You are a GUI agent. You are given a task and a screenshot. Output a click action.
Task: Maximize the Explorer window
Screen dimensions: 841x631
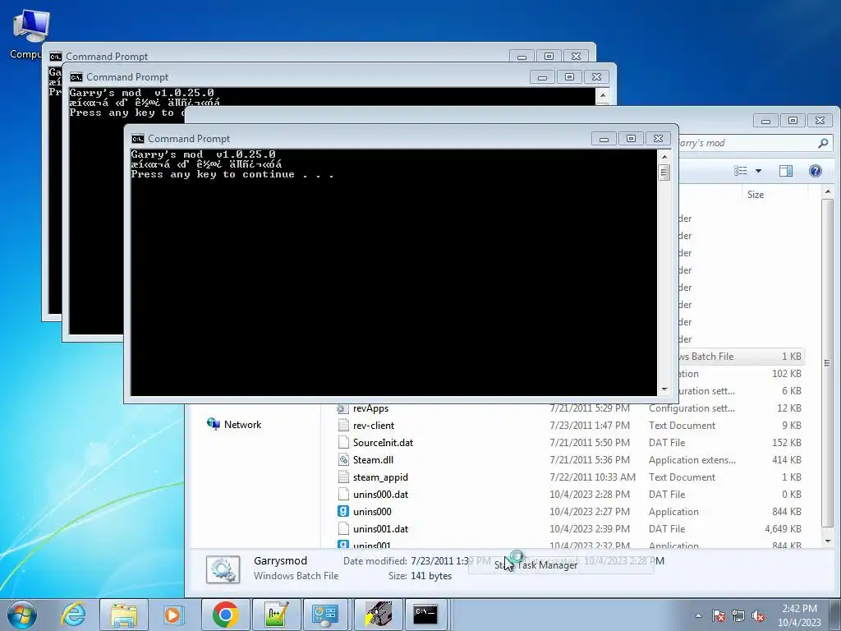pos(793,121)
